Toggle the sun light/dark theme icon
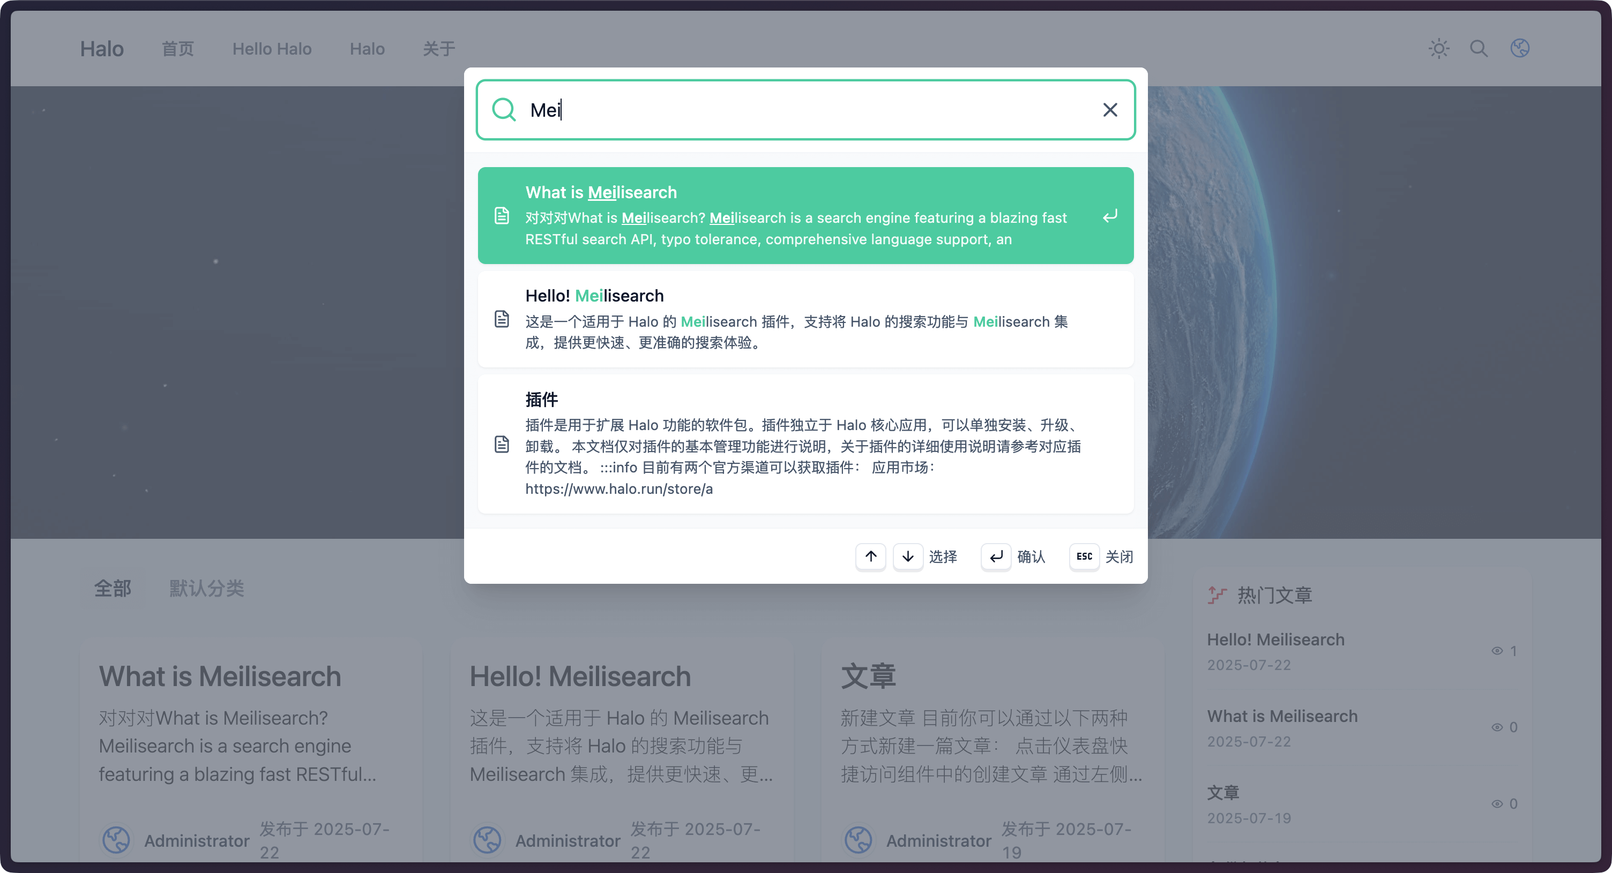The image size is (1612, 873). coord(1439,49)
